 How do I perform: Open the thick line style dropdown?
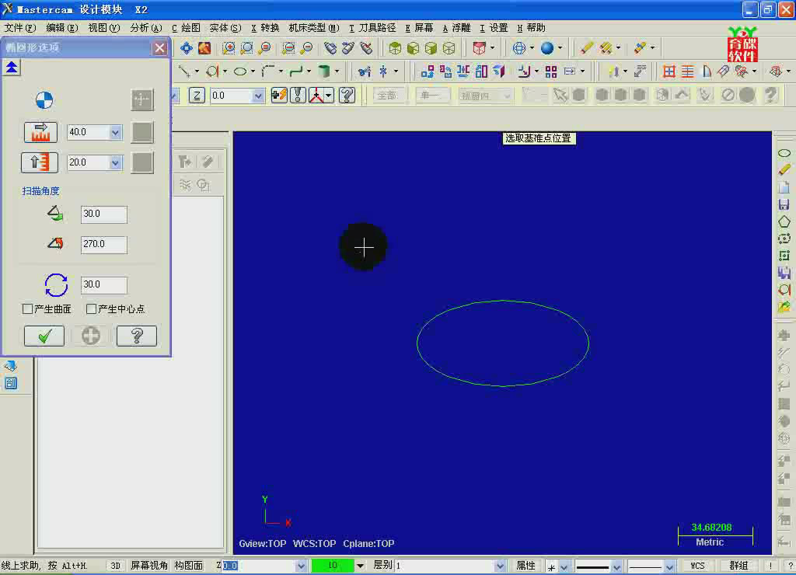(616, 566)
